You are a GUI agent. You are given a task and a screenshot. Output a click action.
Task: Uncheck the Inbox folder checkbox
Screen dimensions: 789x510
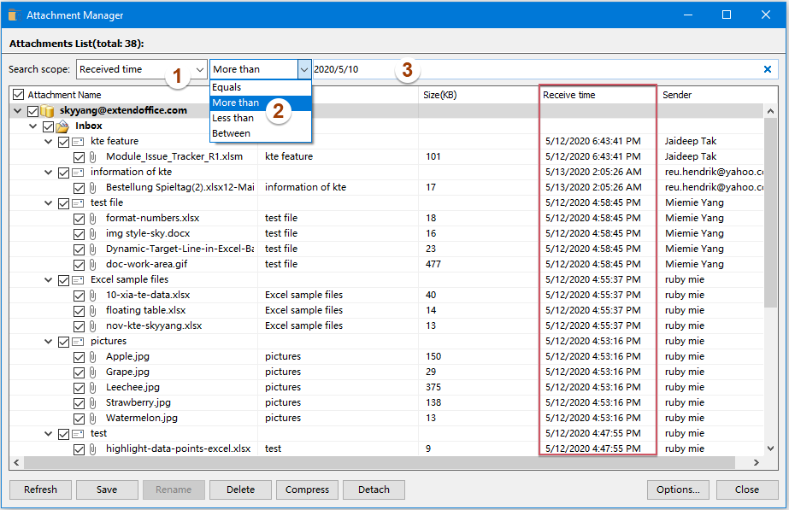coord(46,126)
